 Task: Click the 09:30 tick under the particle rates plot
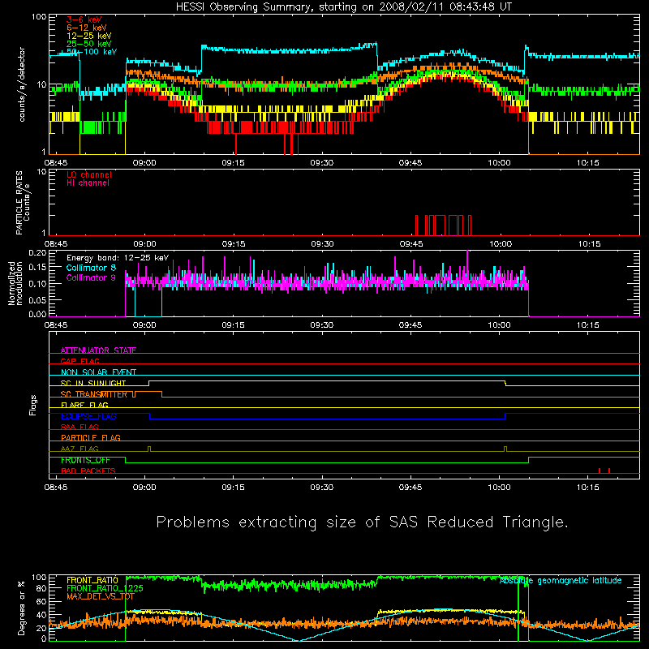click(x=322, y=244)
